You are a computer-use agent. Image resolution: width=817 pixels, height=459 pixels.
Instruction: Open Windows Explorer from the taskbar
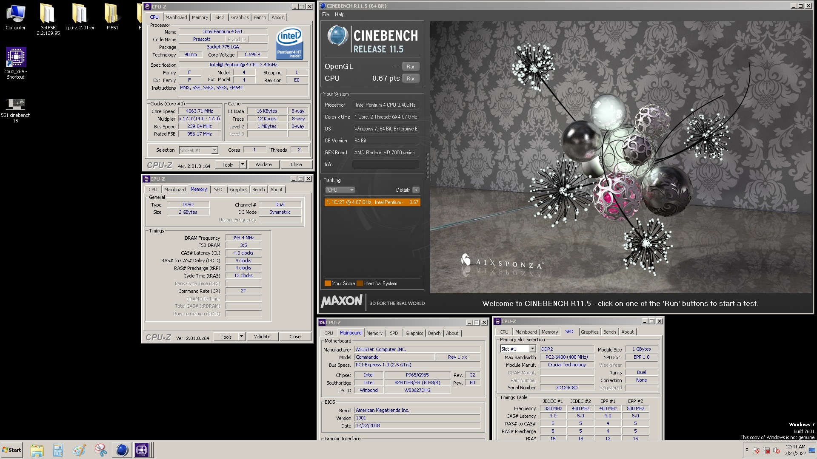point(37,450)
